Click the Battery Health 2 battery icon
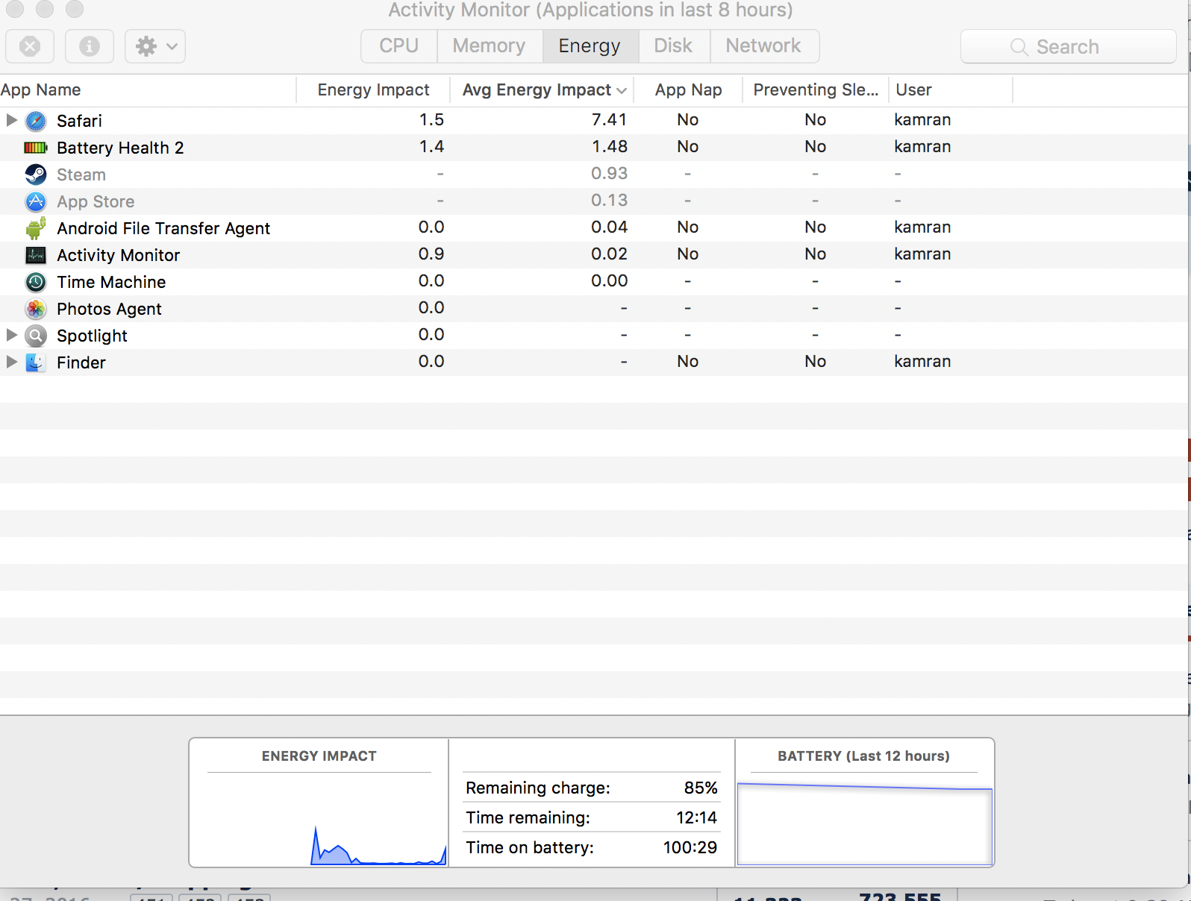This screenshot has width=1191, height=901. tap(36, 148)
